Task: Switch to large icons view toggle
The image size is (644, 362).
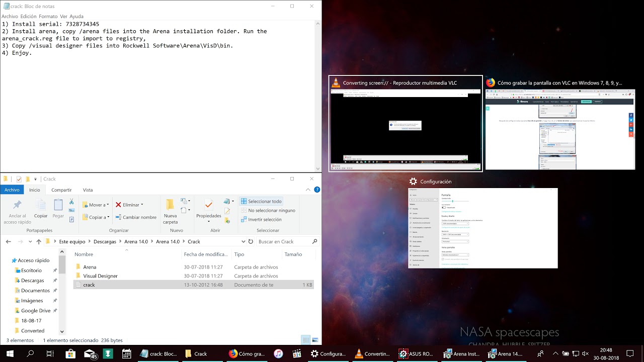Action: pyautogui.click(x=315, y=340)
